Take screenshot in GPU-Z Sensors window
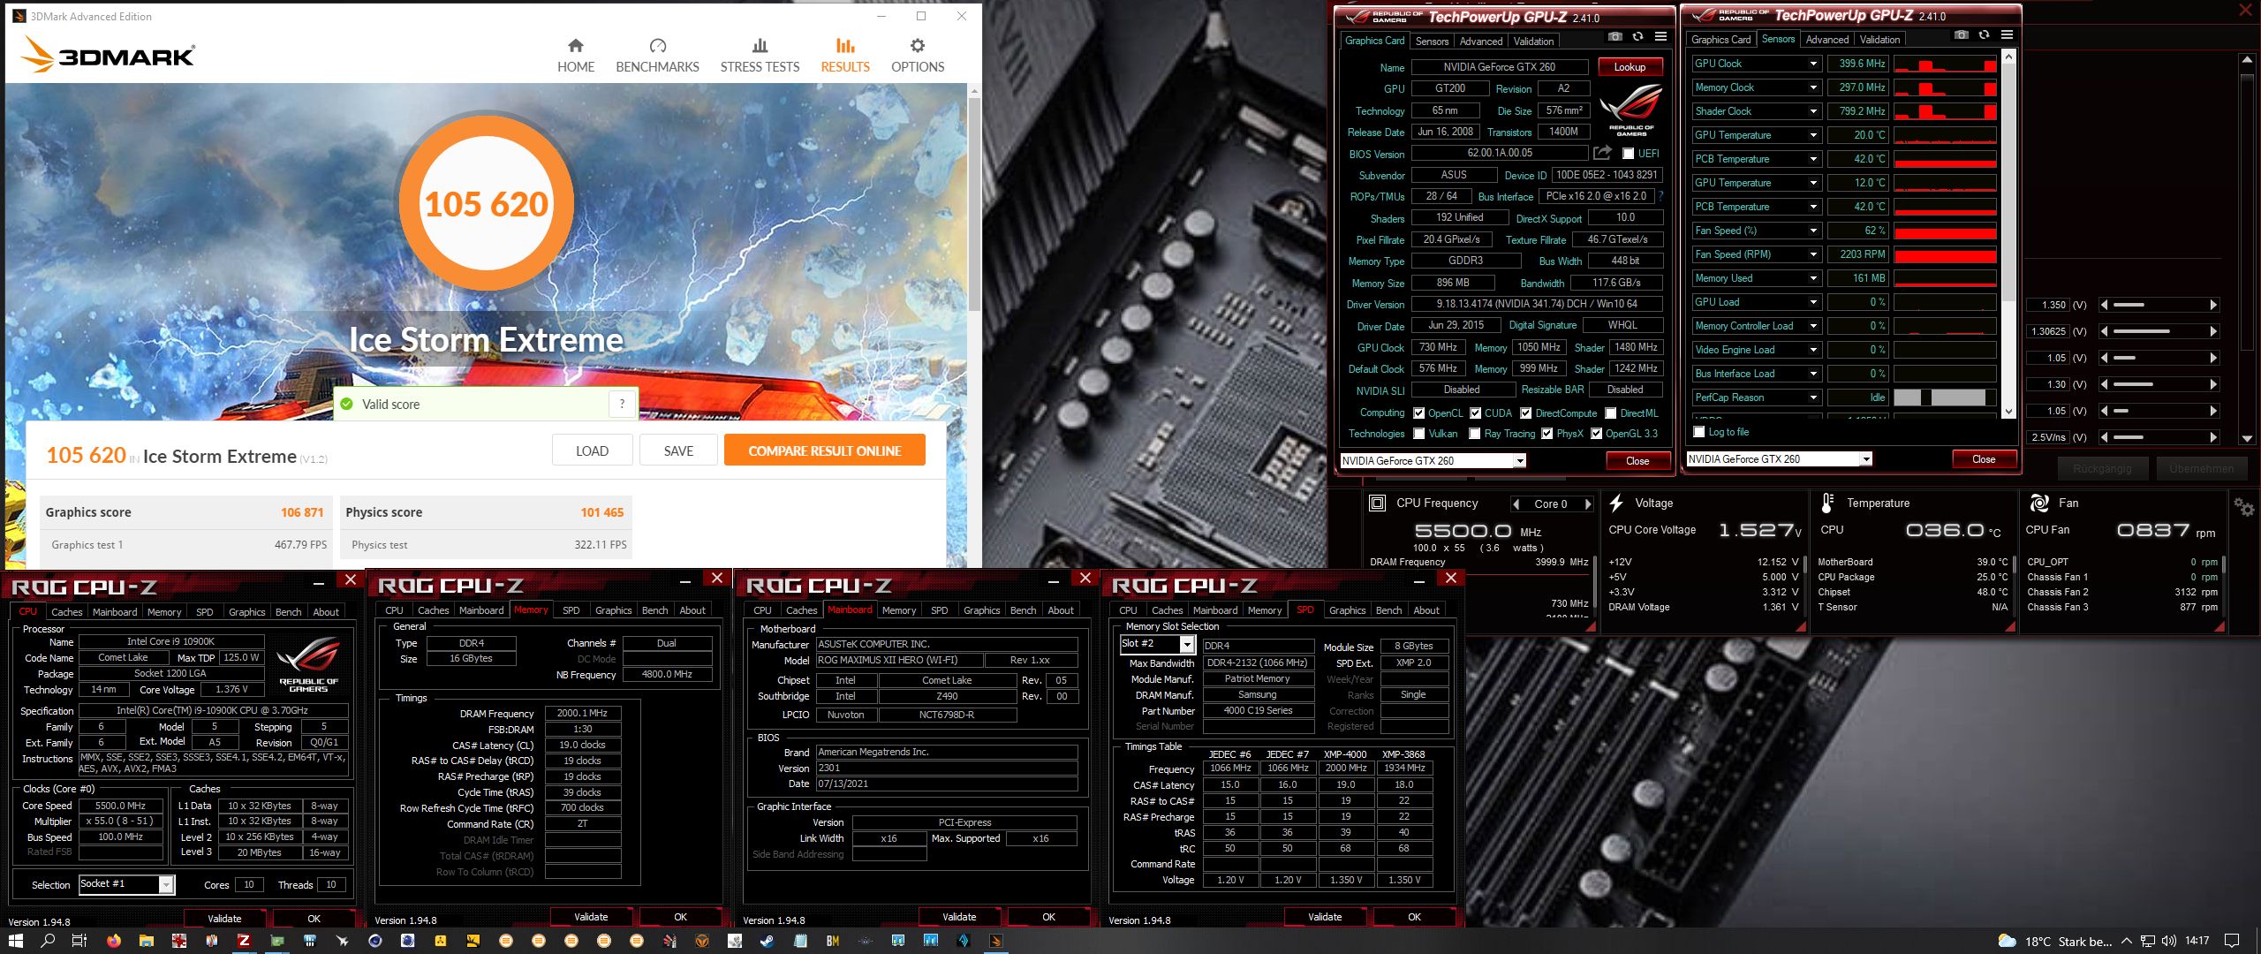This screenshot has height=954, width=2261. pyautogui.click(x=1961, y=35)
